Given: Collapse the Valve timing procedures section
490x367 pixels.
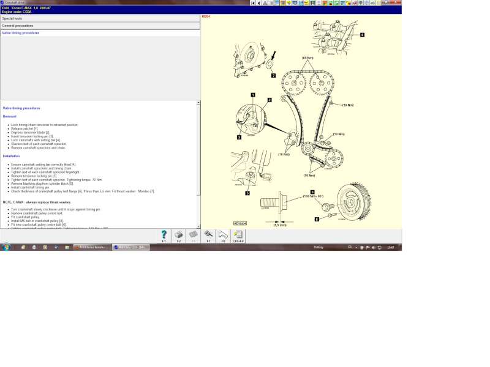Looking at the screenshot, I should [x=100, y=33].
